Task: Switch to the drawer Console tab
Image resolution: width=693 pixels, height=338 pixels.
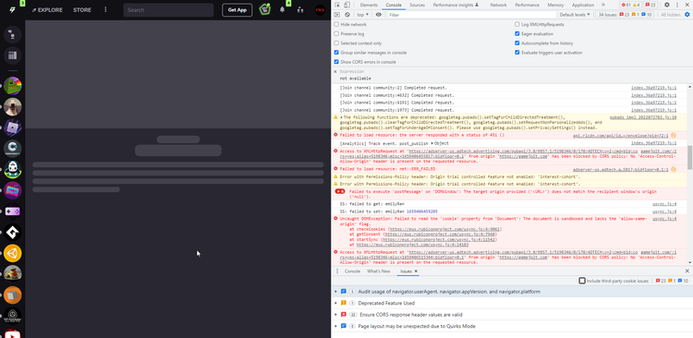Action: click(352, 272)
